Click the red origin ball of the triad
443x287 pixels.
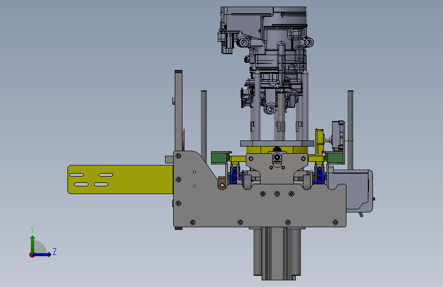click(x=32, y=255)
